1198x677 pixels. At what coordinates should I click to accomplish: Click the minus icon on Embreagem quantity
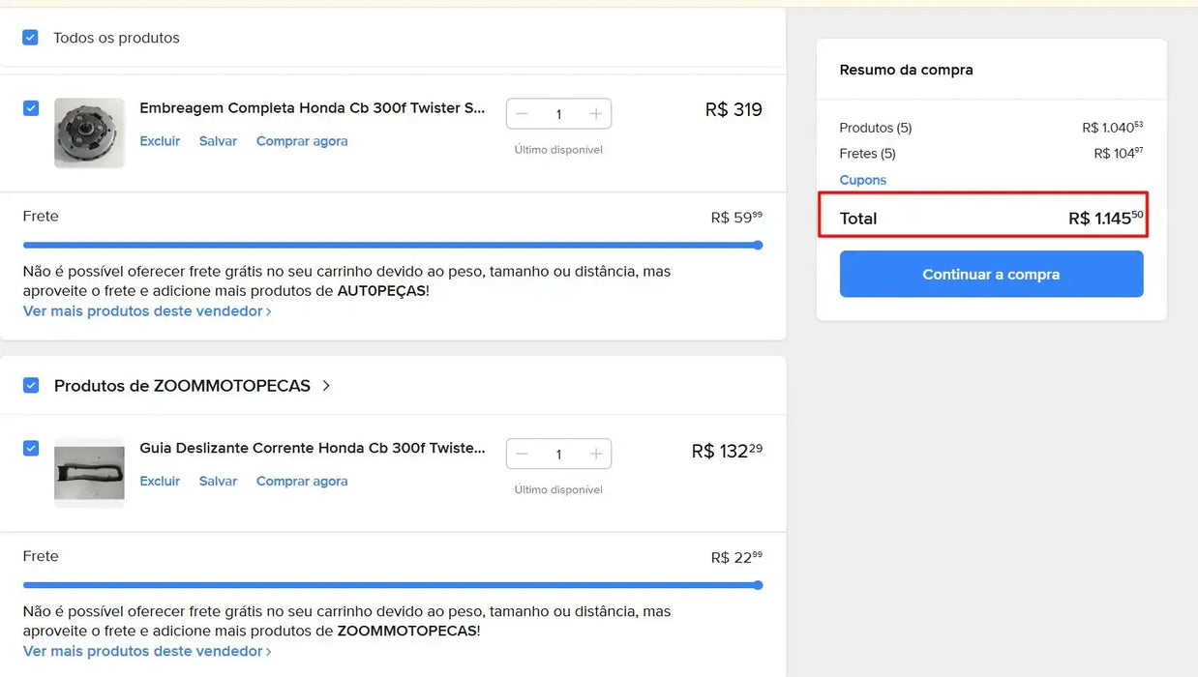(x=522, y=113)
